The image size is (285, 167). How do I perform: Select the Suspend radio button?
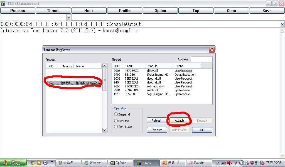(x=116, y=114)
